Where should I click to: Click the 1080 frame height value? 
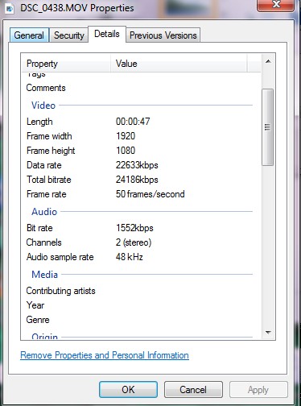pyautogui.click(x=126, y=151)
